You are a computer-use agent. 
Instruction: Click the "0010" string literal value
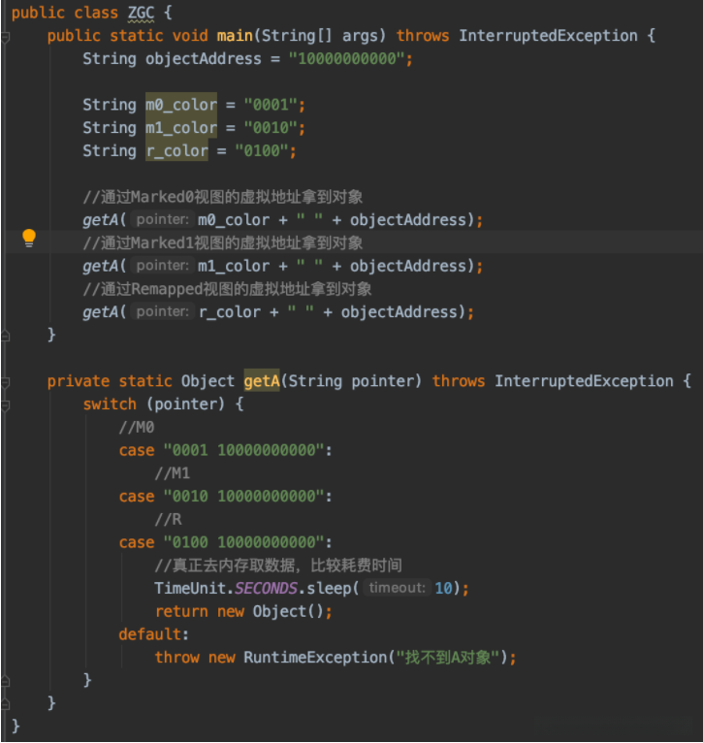[271, 128]
